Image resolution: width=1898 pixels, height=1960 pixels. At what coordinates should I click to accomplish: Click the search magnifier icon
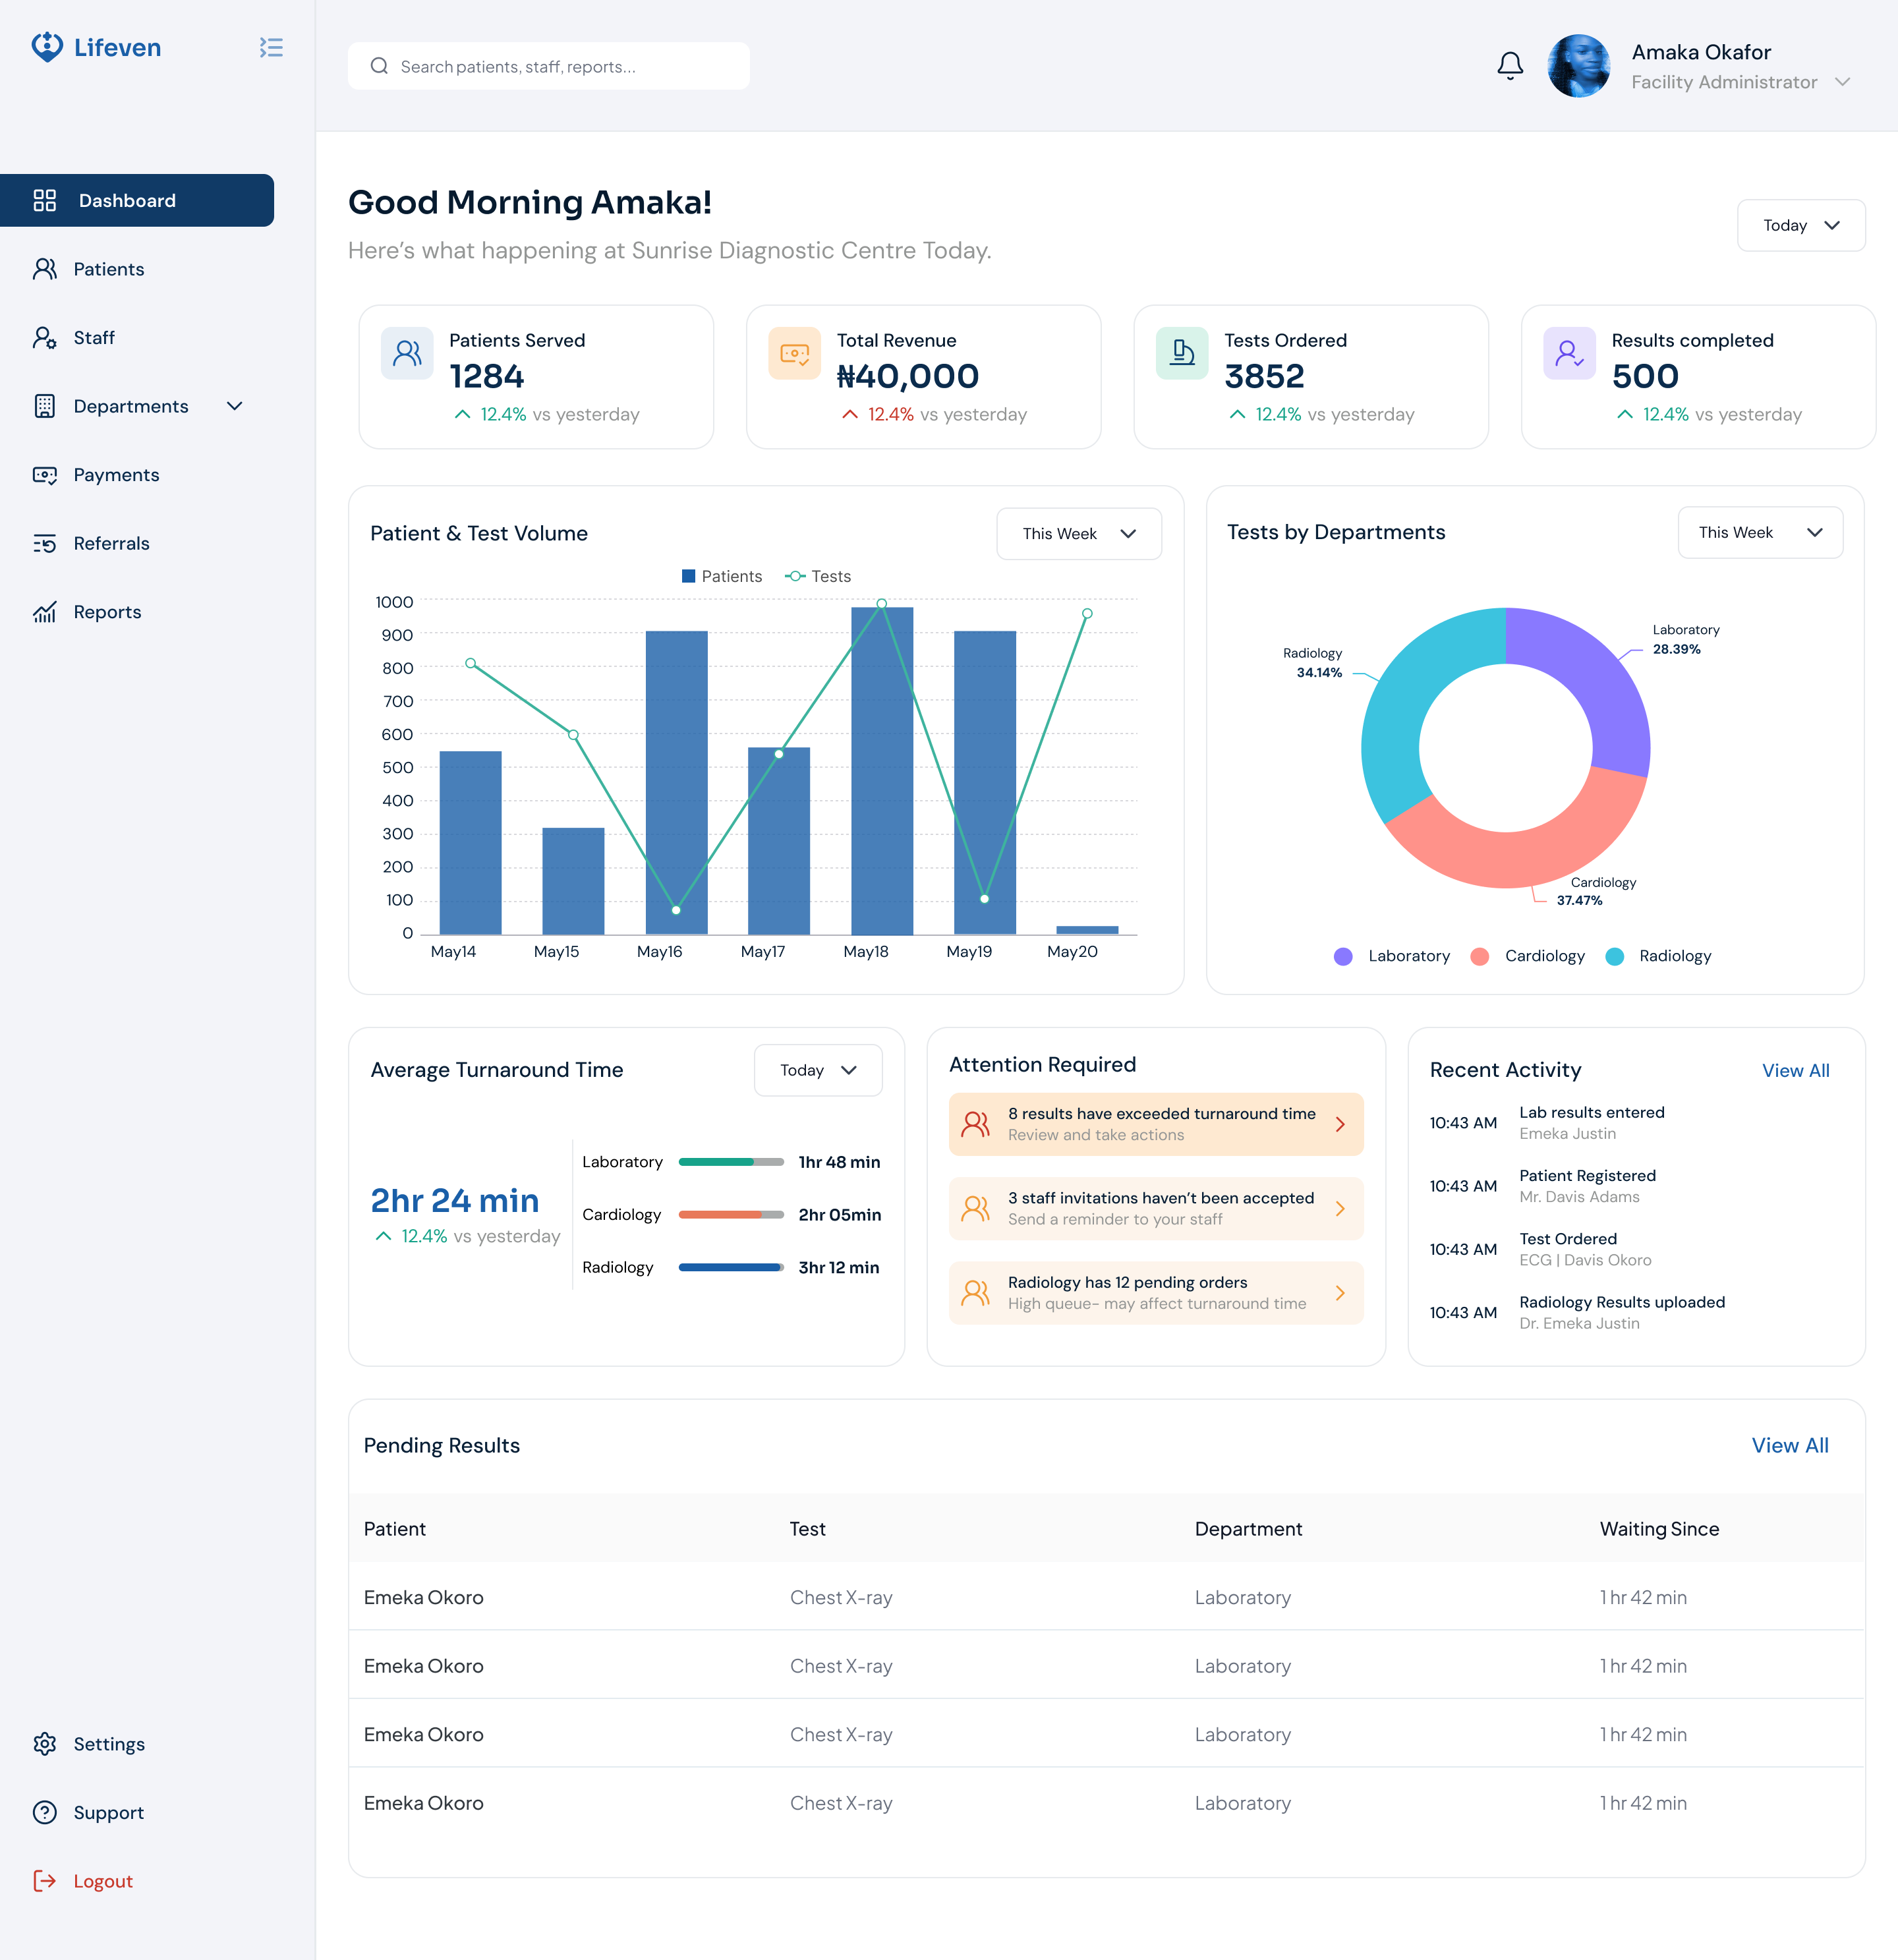[x=379, y=66]
